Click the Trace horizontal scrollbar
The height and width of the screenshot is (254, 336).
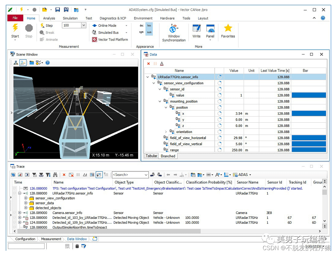click(x=109, y=231)
